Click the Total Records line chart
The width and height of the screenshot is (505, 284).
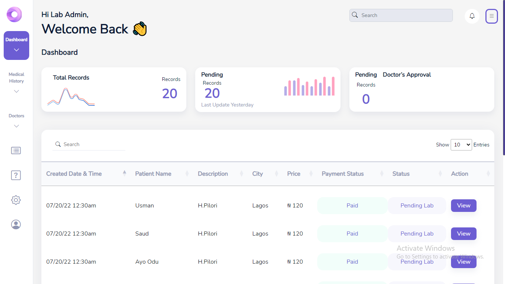(x=71, y=97)
